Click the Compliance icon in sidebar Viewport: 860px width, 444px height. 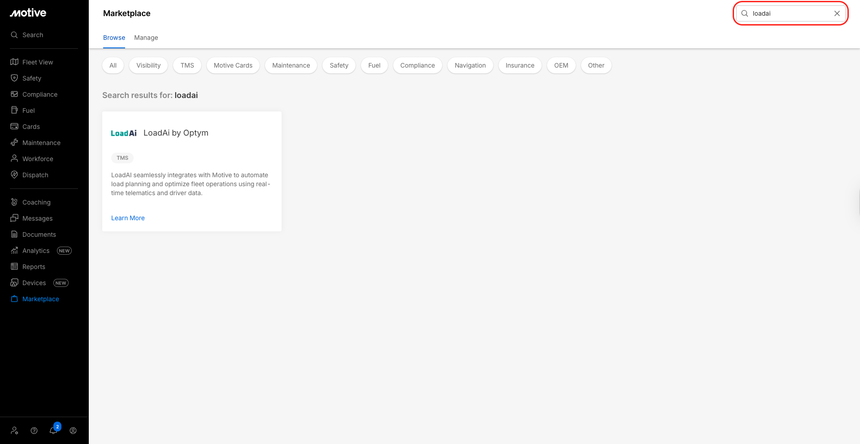pos(14,94)
